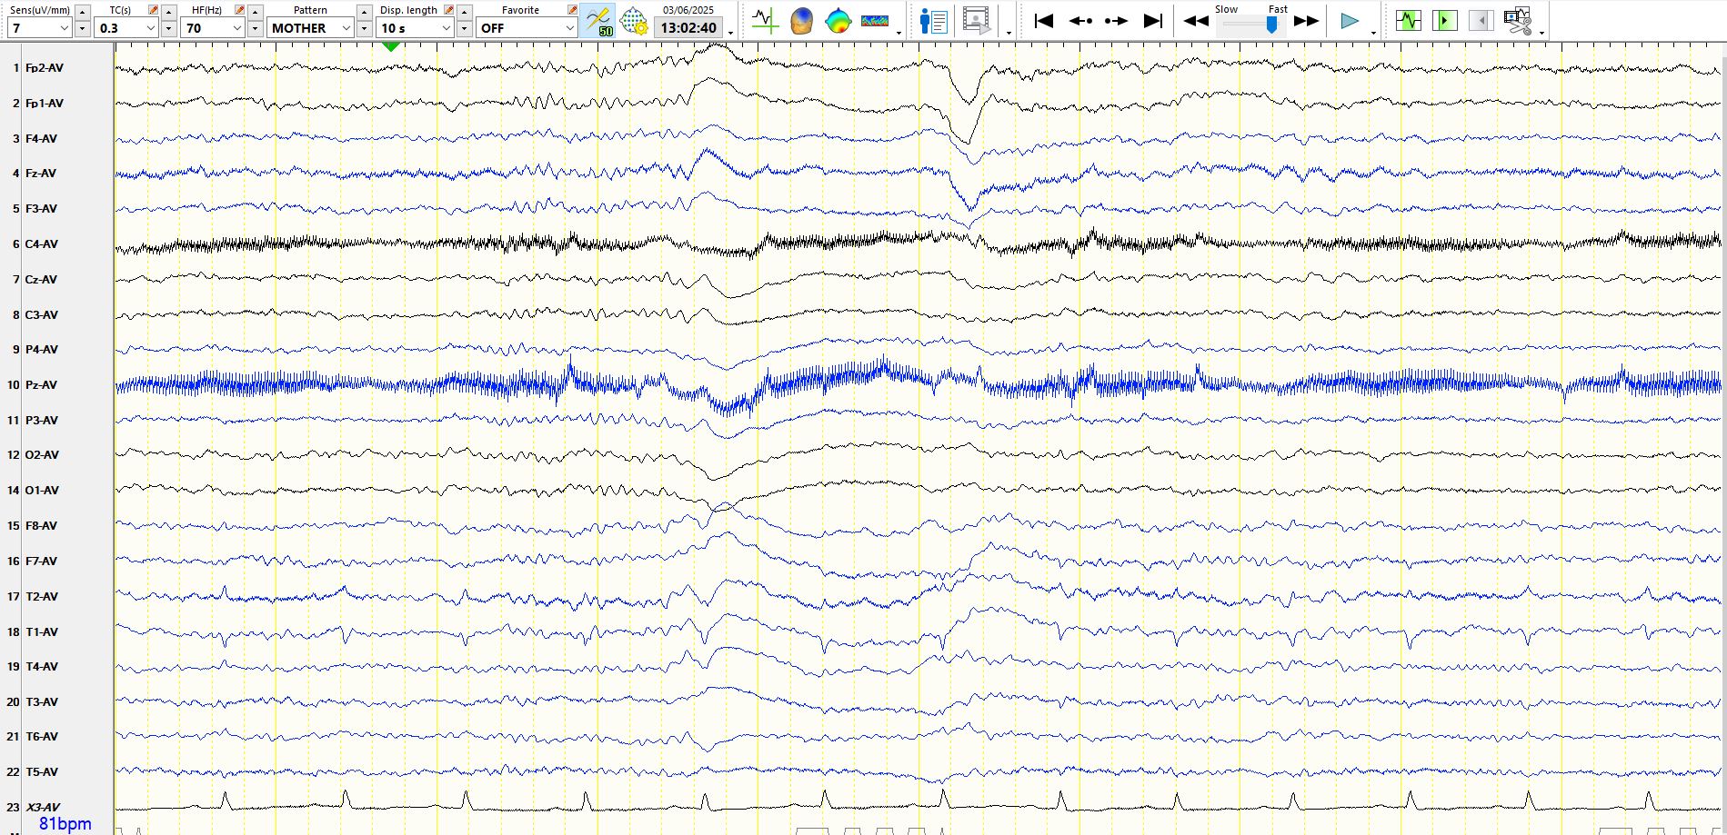Select the Fp2-AV channel label
The image size is (1727, 835).
(44, 68)
